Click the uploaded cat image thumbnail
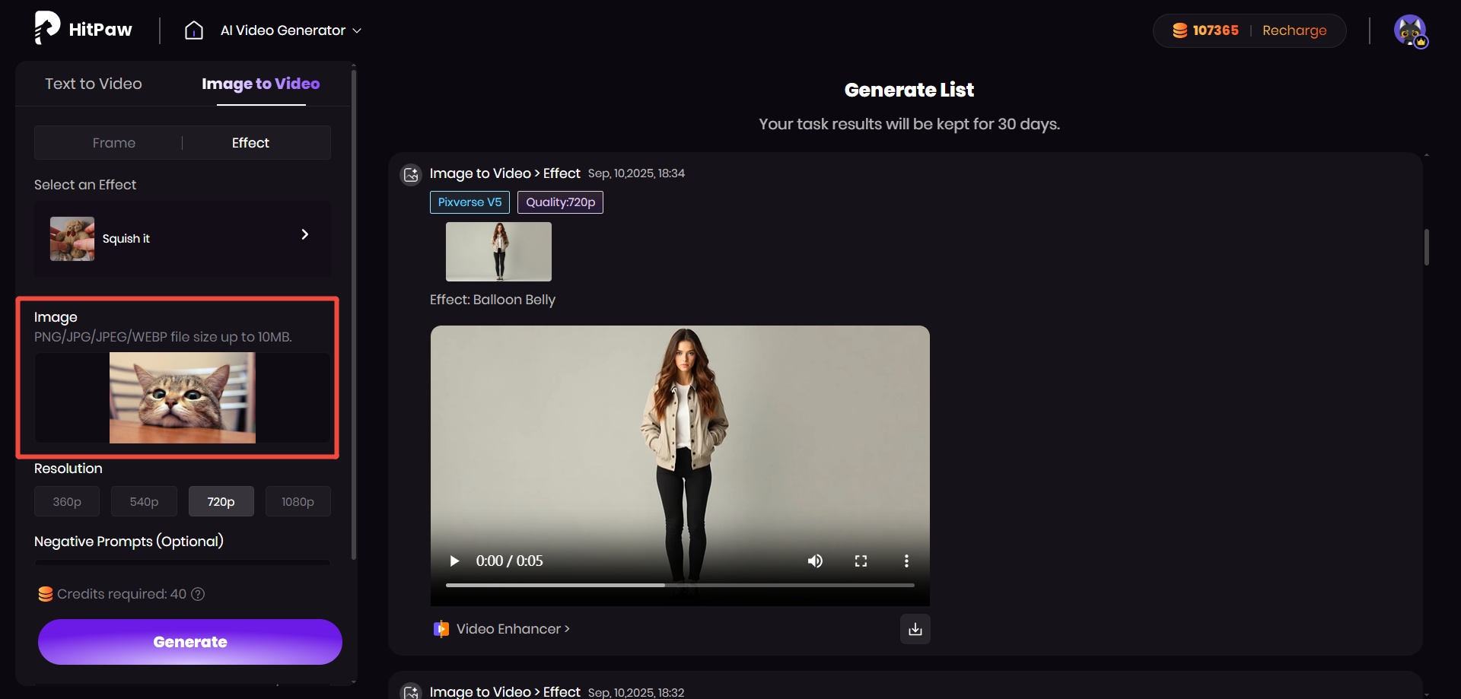The image size is (1461, 699). point(181,398)
